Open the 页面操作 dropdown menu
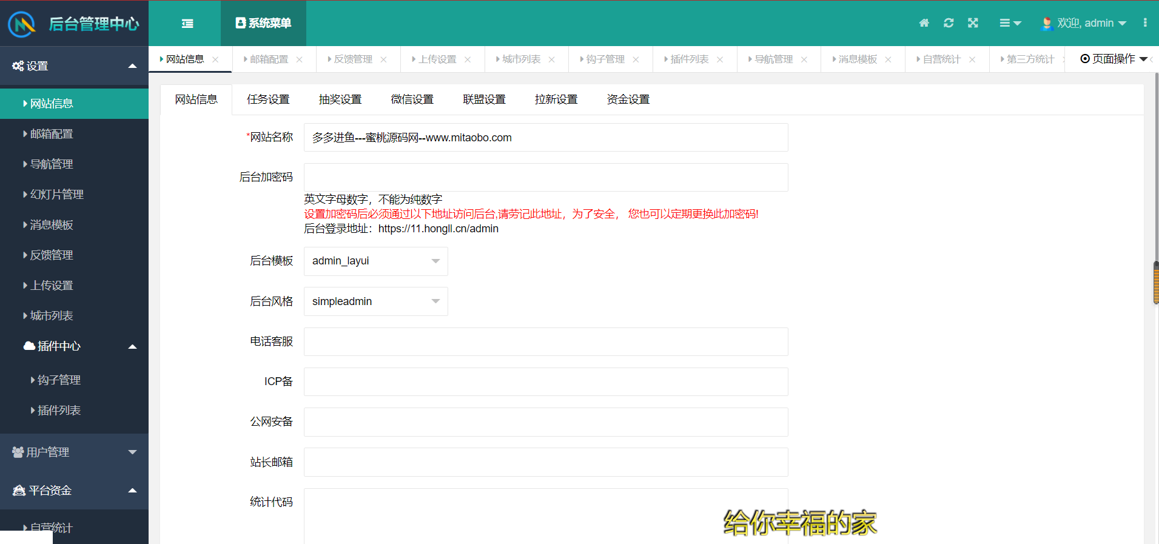1159x544 pixels. 1114,59
